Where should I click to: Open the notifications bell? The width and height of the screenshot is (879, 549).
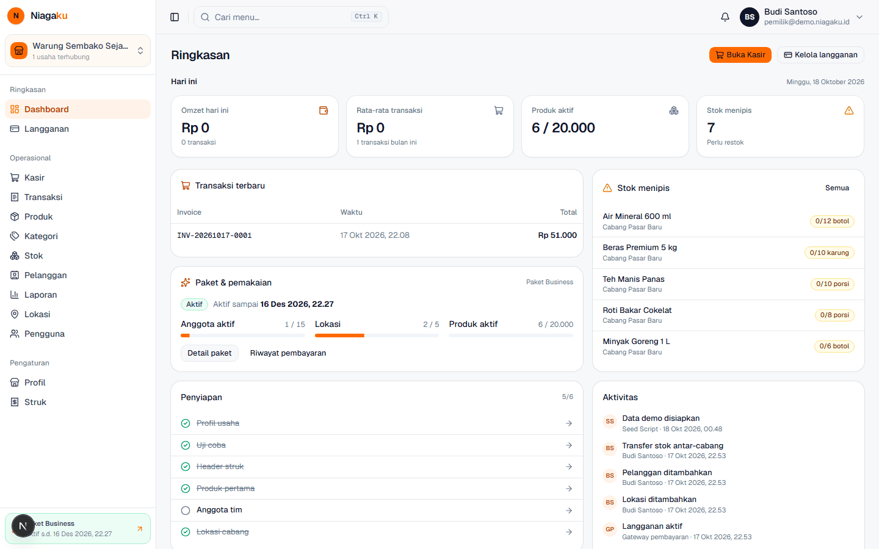click(x=725, y=17)
